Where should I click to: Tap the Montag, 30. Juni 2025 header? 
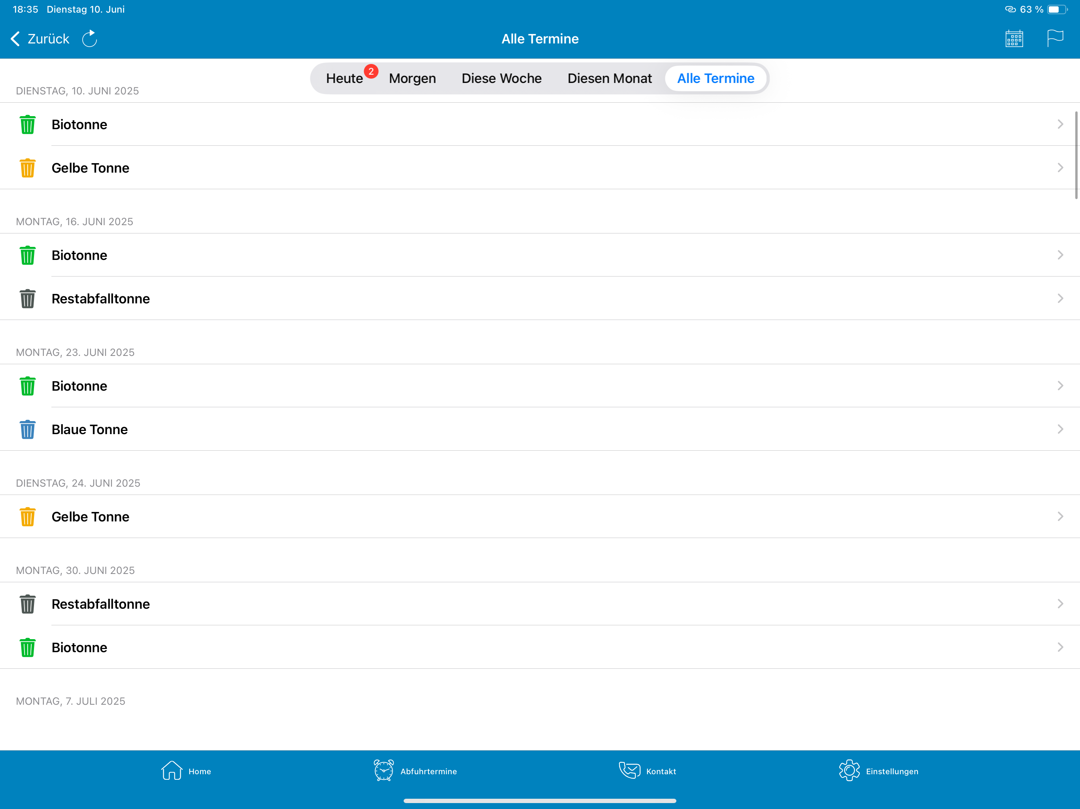(75, 570)
